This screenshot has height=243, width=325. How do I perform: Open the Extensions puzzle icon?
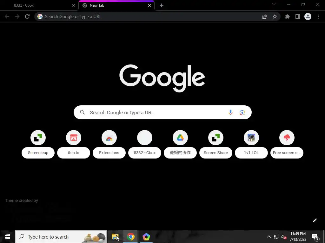(288, 16)
